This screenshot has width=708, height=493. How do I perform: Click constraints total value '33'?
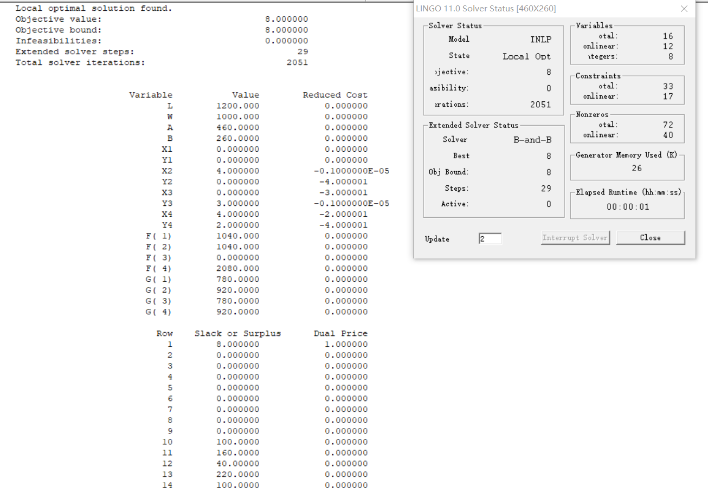668,86
